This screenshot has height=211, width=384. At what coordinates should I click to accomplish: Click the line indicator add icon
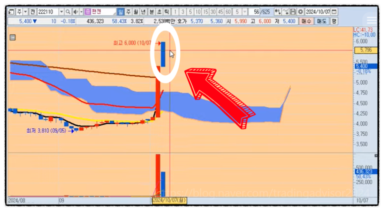tap(285, 12)
